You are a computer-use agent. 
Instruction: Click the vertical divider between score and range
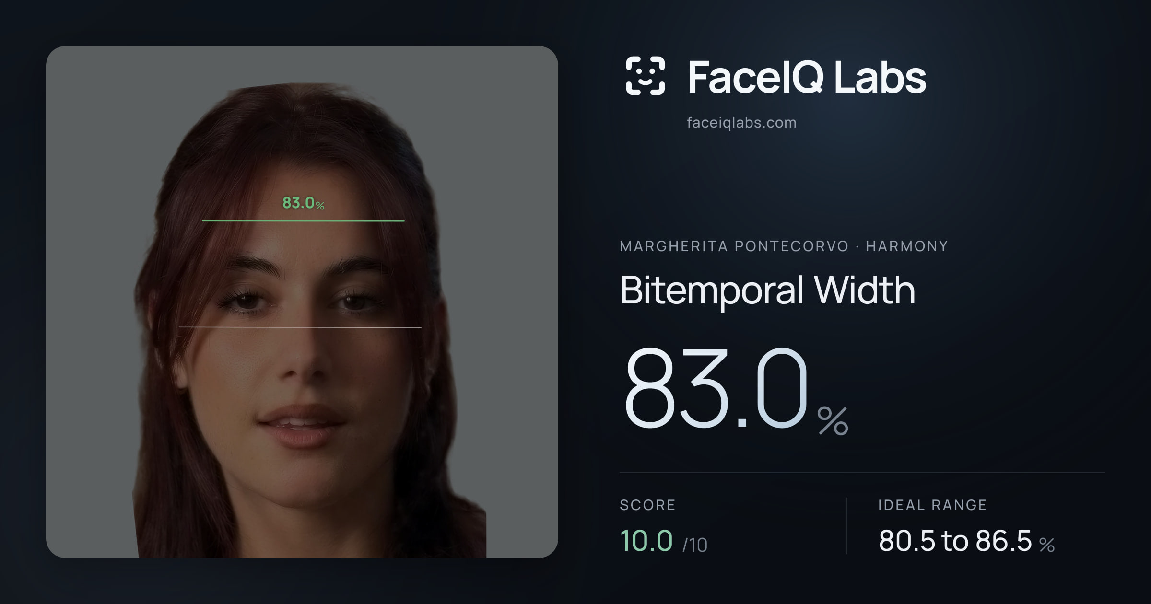tap(847, 526)
